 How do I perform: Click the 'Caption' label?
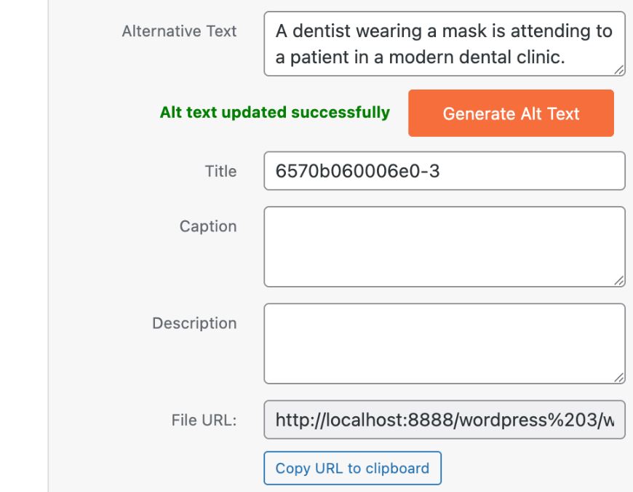click(208, 226)
